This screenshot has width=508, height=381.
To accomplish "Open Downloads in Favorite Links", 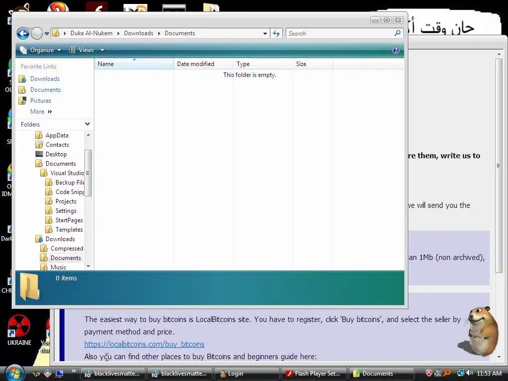I will (x=45, y=79).
